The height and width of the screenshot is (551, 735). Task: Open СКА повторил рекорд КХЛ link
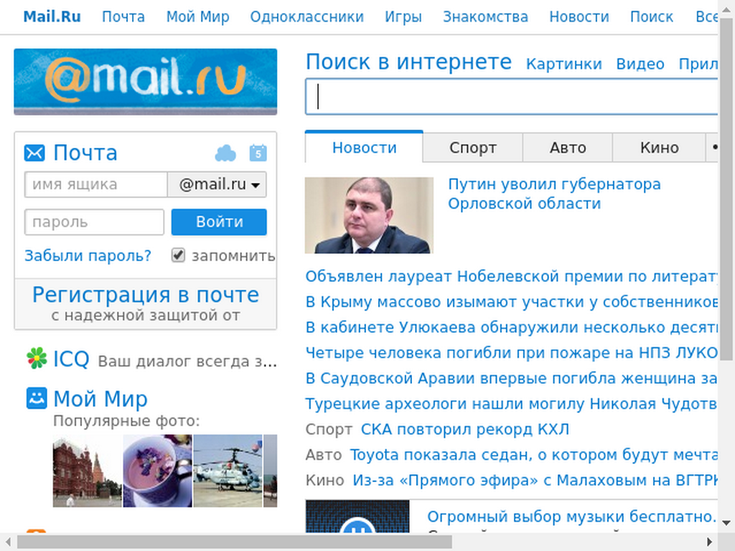pyautogui.click(x=465, y=429)
